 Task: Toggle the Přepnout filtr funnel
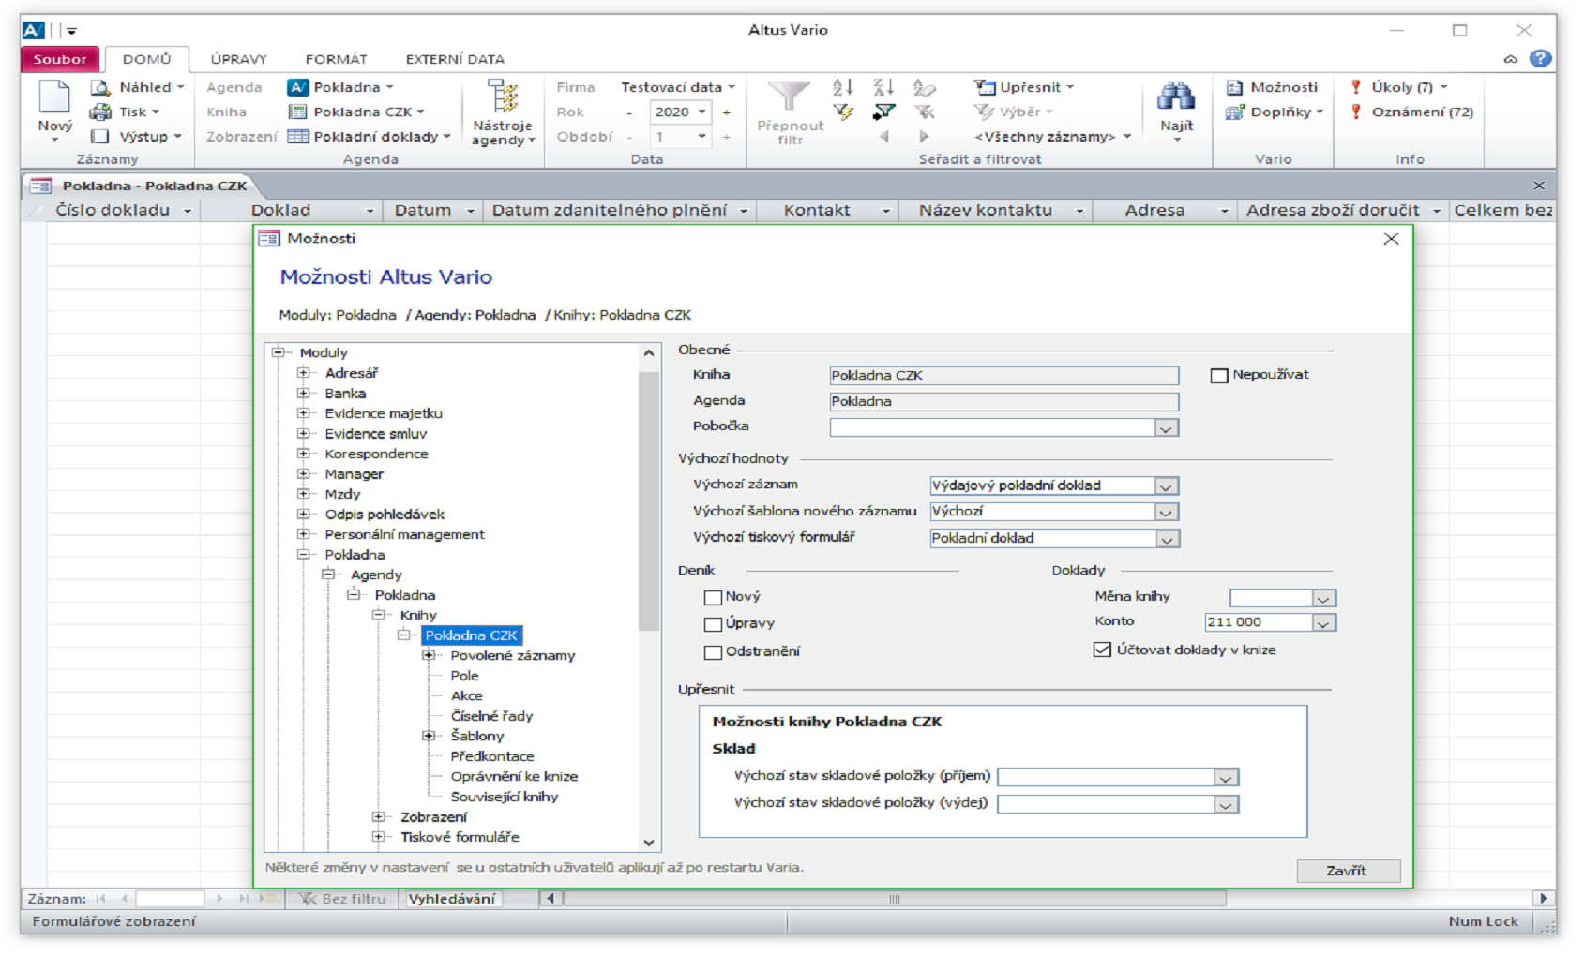[x=789, y=98]
